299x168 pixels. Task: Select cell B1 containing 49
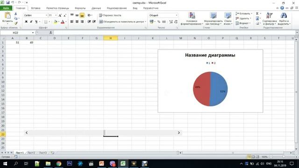[27, 42]
